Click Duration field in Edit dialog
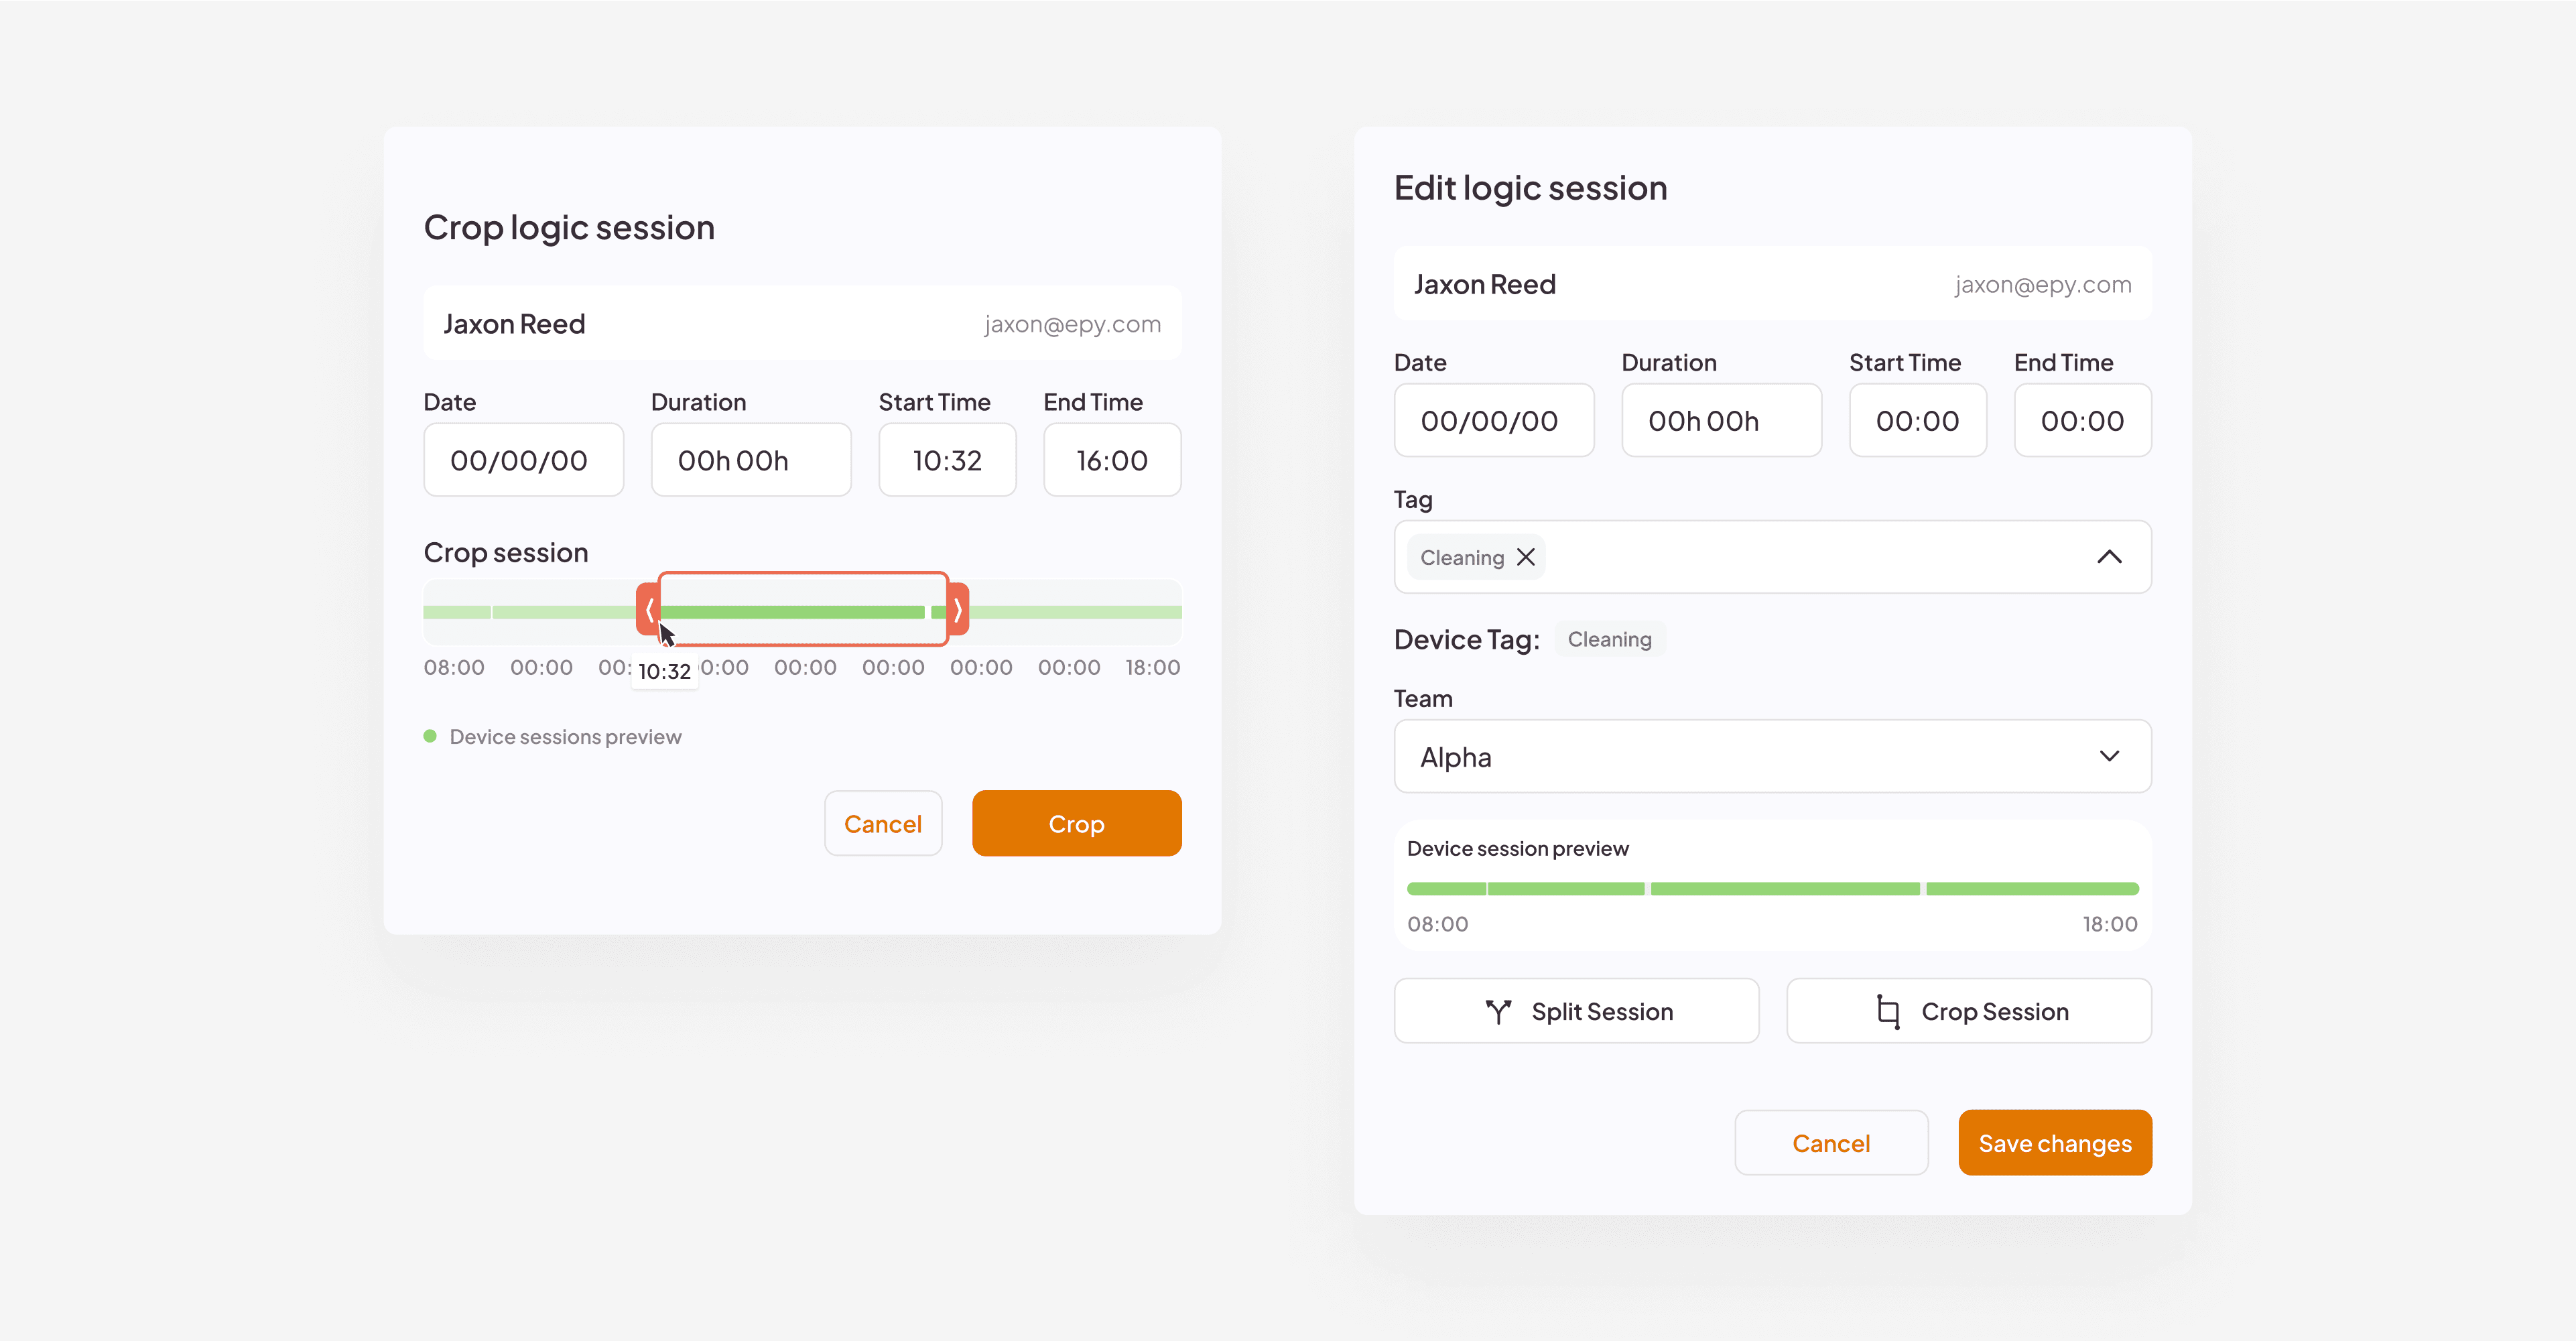Viewport: 2576px width, 1341px height. pos(1721,420)
